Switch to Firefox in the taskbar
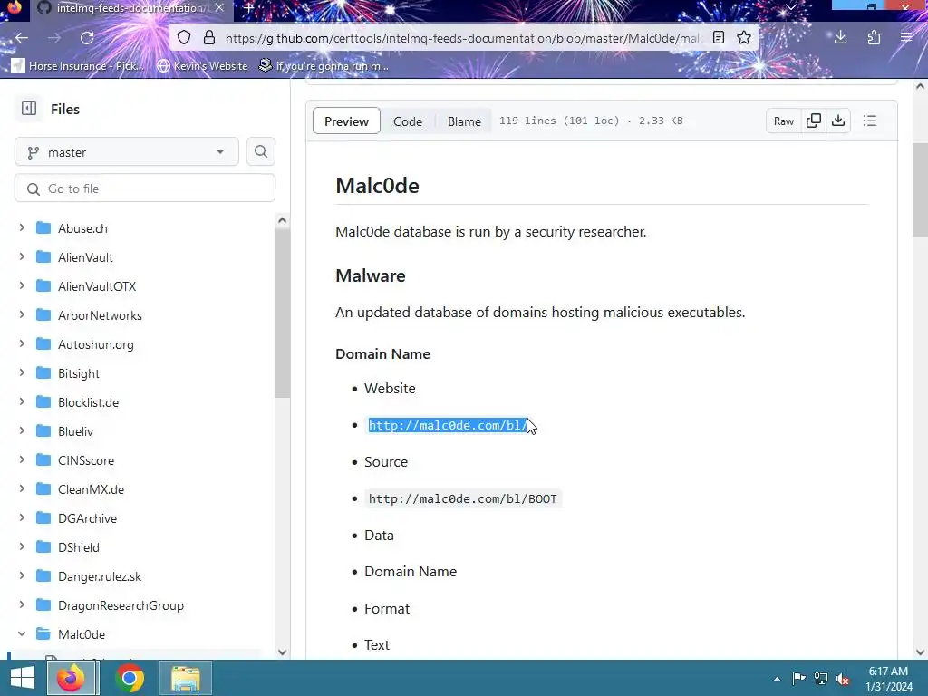Image resolution: width=928 pixels, height=696 pixels. click(71, 678)
